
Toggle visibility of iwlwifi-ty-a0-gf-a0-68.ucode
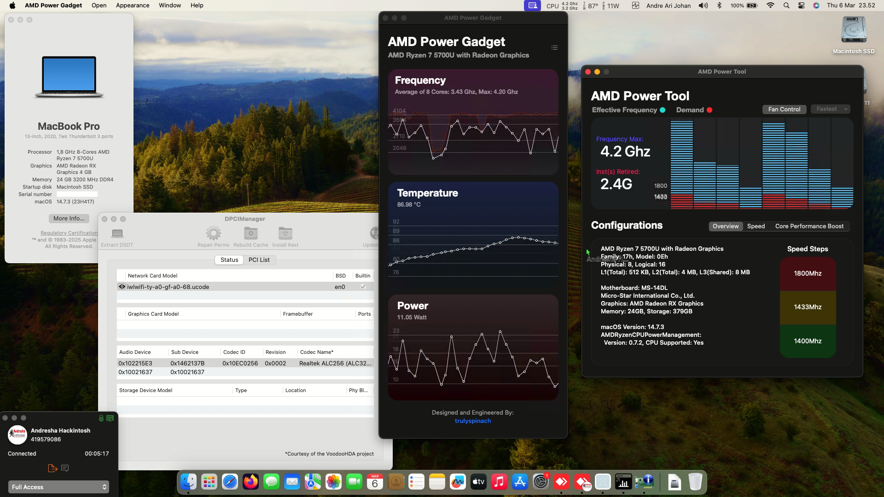[x=122, y=286]
